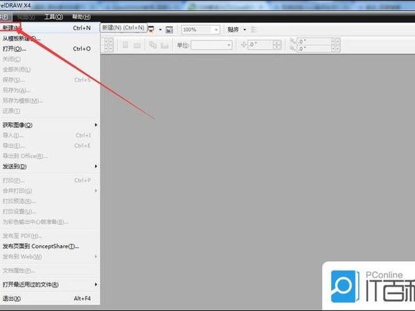Click the portrait orientation icon
This screenshot has height=311, width=415.
click(126, 45)
